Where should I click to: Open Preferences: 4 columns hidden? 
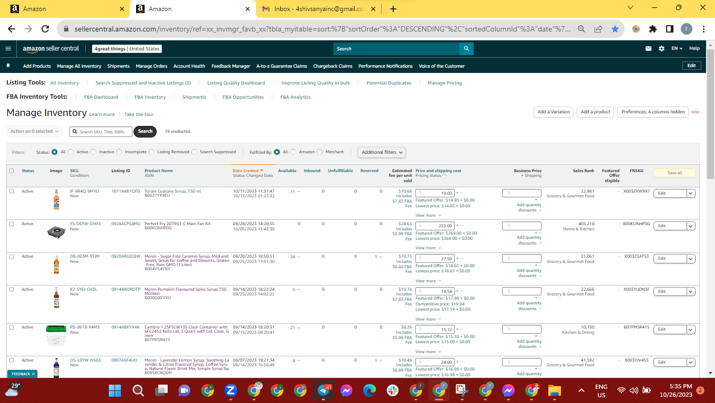coord(653,112)
